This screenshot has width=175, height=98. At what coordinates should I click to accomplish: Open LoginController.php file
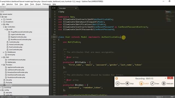[x=17, y=35]
